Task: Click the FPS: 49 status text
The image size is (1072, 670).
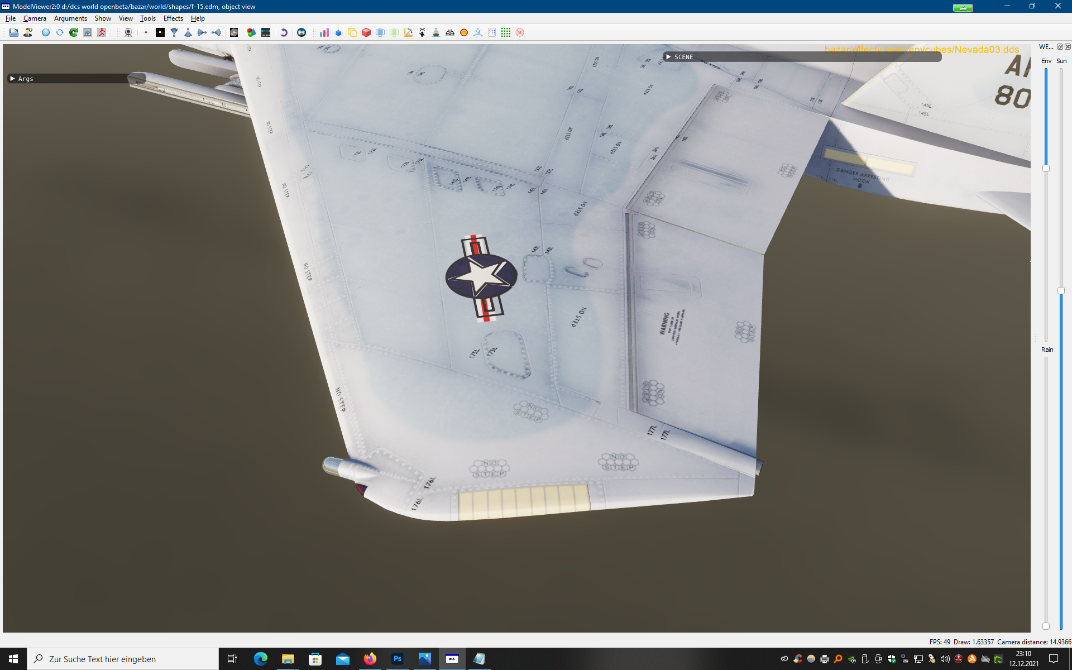Action: coord(940,642)
